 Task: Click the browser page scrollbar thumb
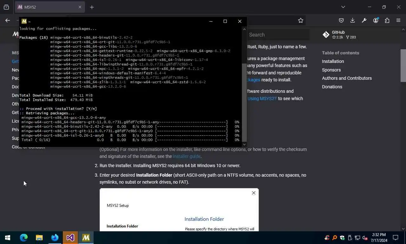coord(403,65)
